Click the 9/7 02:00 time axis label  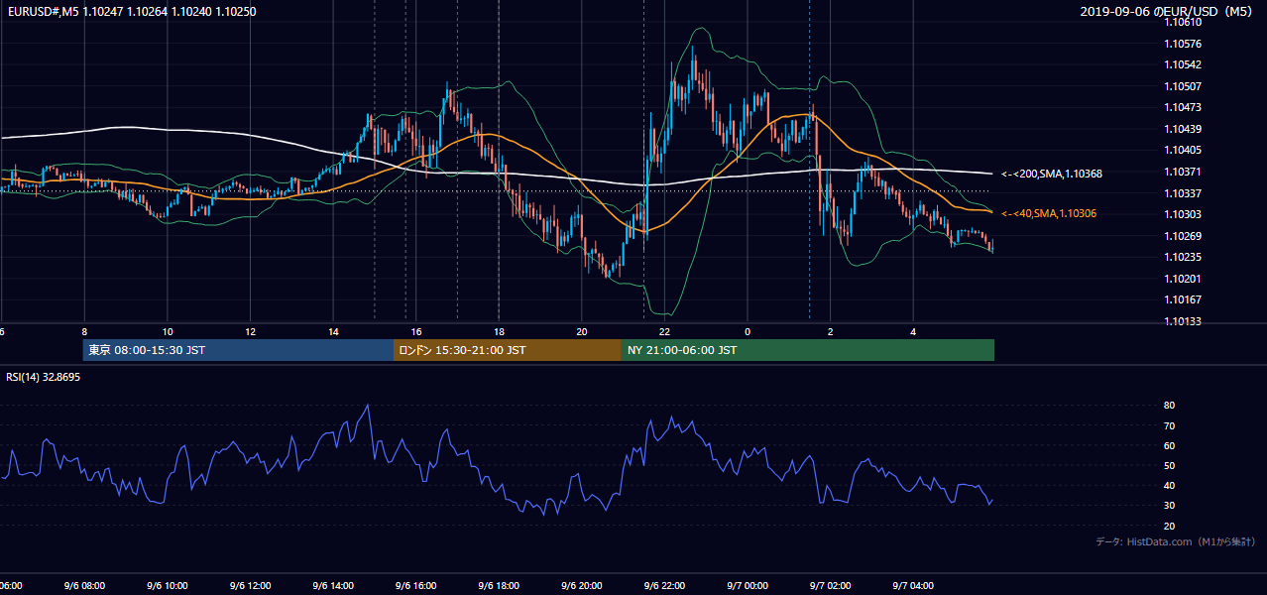pyautogui.click(x=831, y=586)
